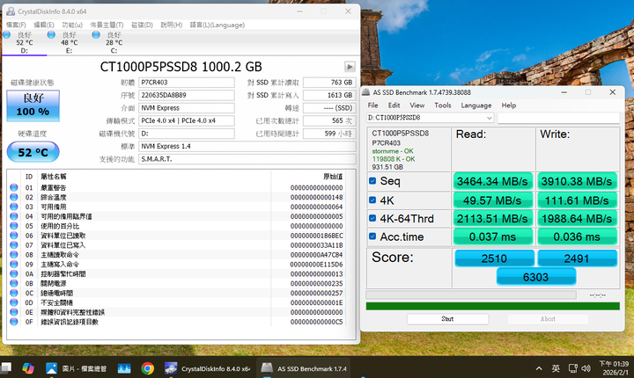Open the drive selection dropdown D: CT1000P5PSSD8
The image size is (634, 378).
pyautogui.click(x=431, y=118)
